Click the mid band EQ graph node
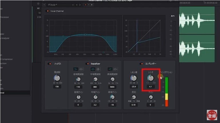This screenshot has width=220, height=123. tap(85, 34)
